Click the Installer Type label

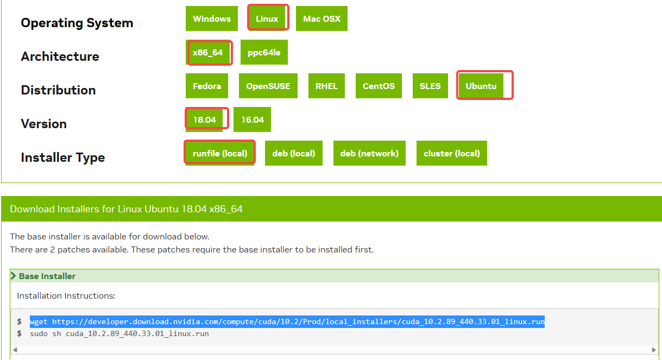[x=63, y=157]
